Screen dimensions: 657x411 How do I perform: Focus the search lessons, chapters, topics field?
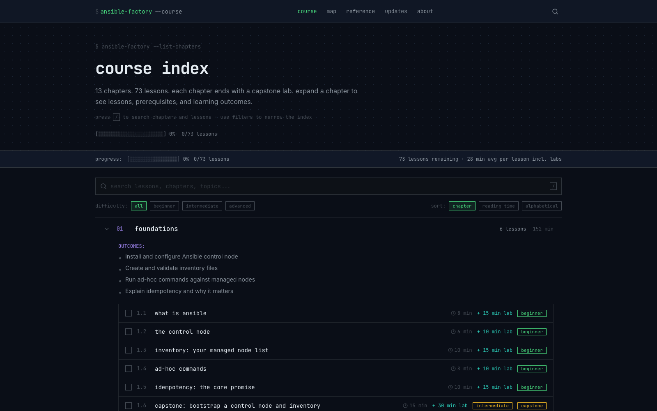(x=328, y=186)
